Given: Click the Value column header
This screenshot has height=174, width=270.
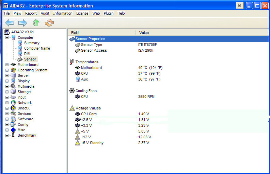Looking at the screenshot, I should point(202,33).
